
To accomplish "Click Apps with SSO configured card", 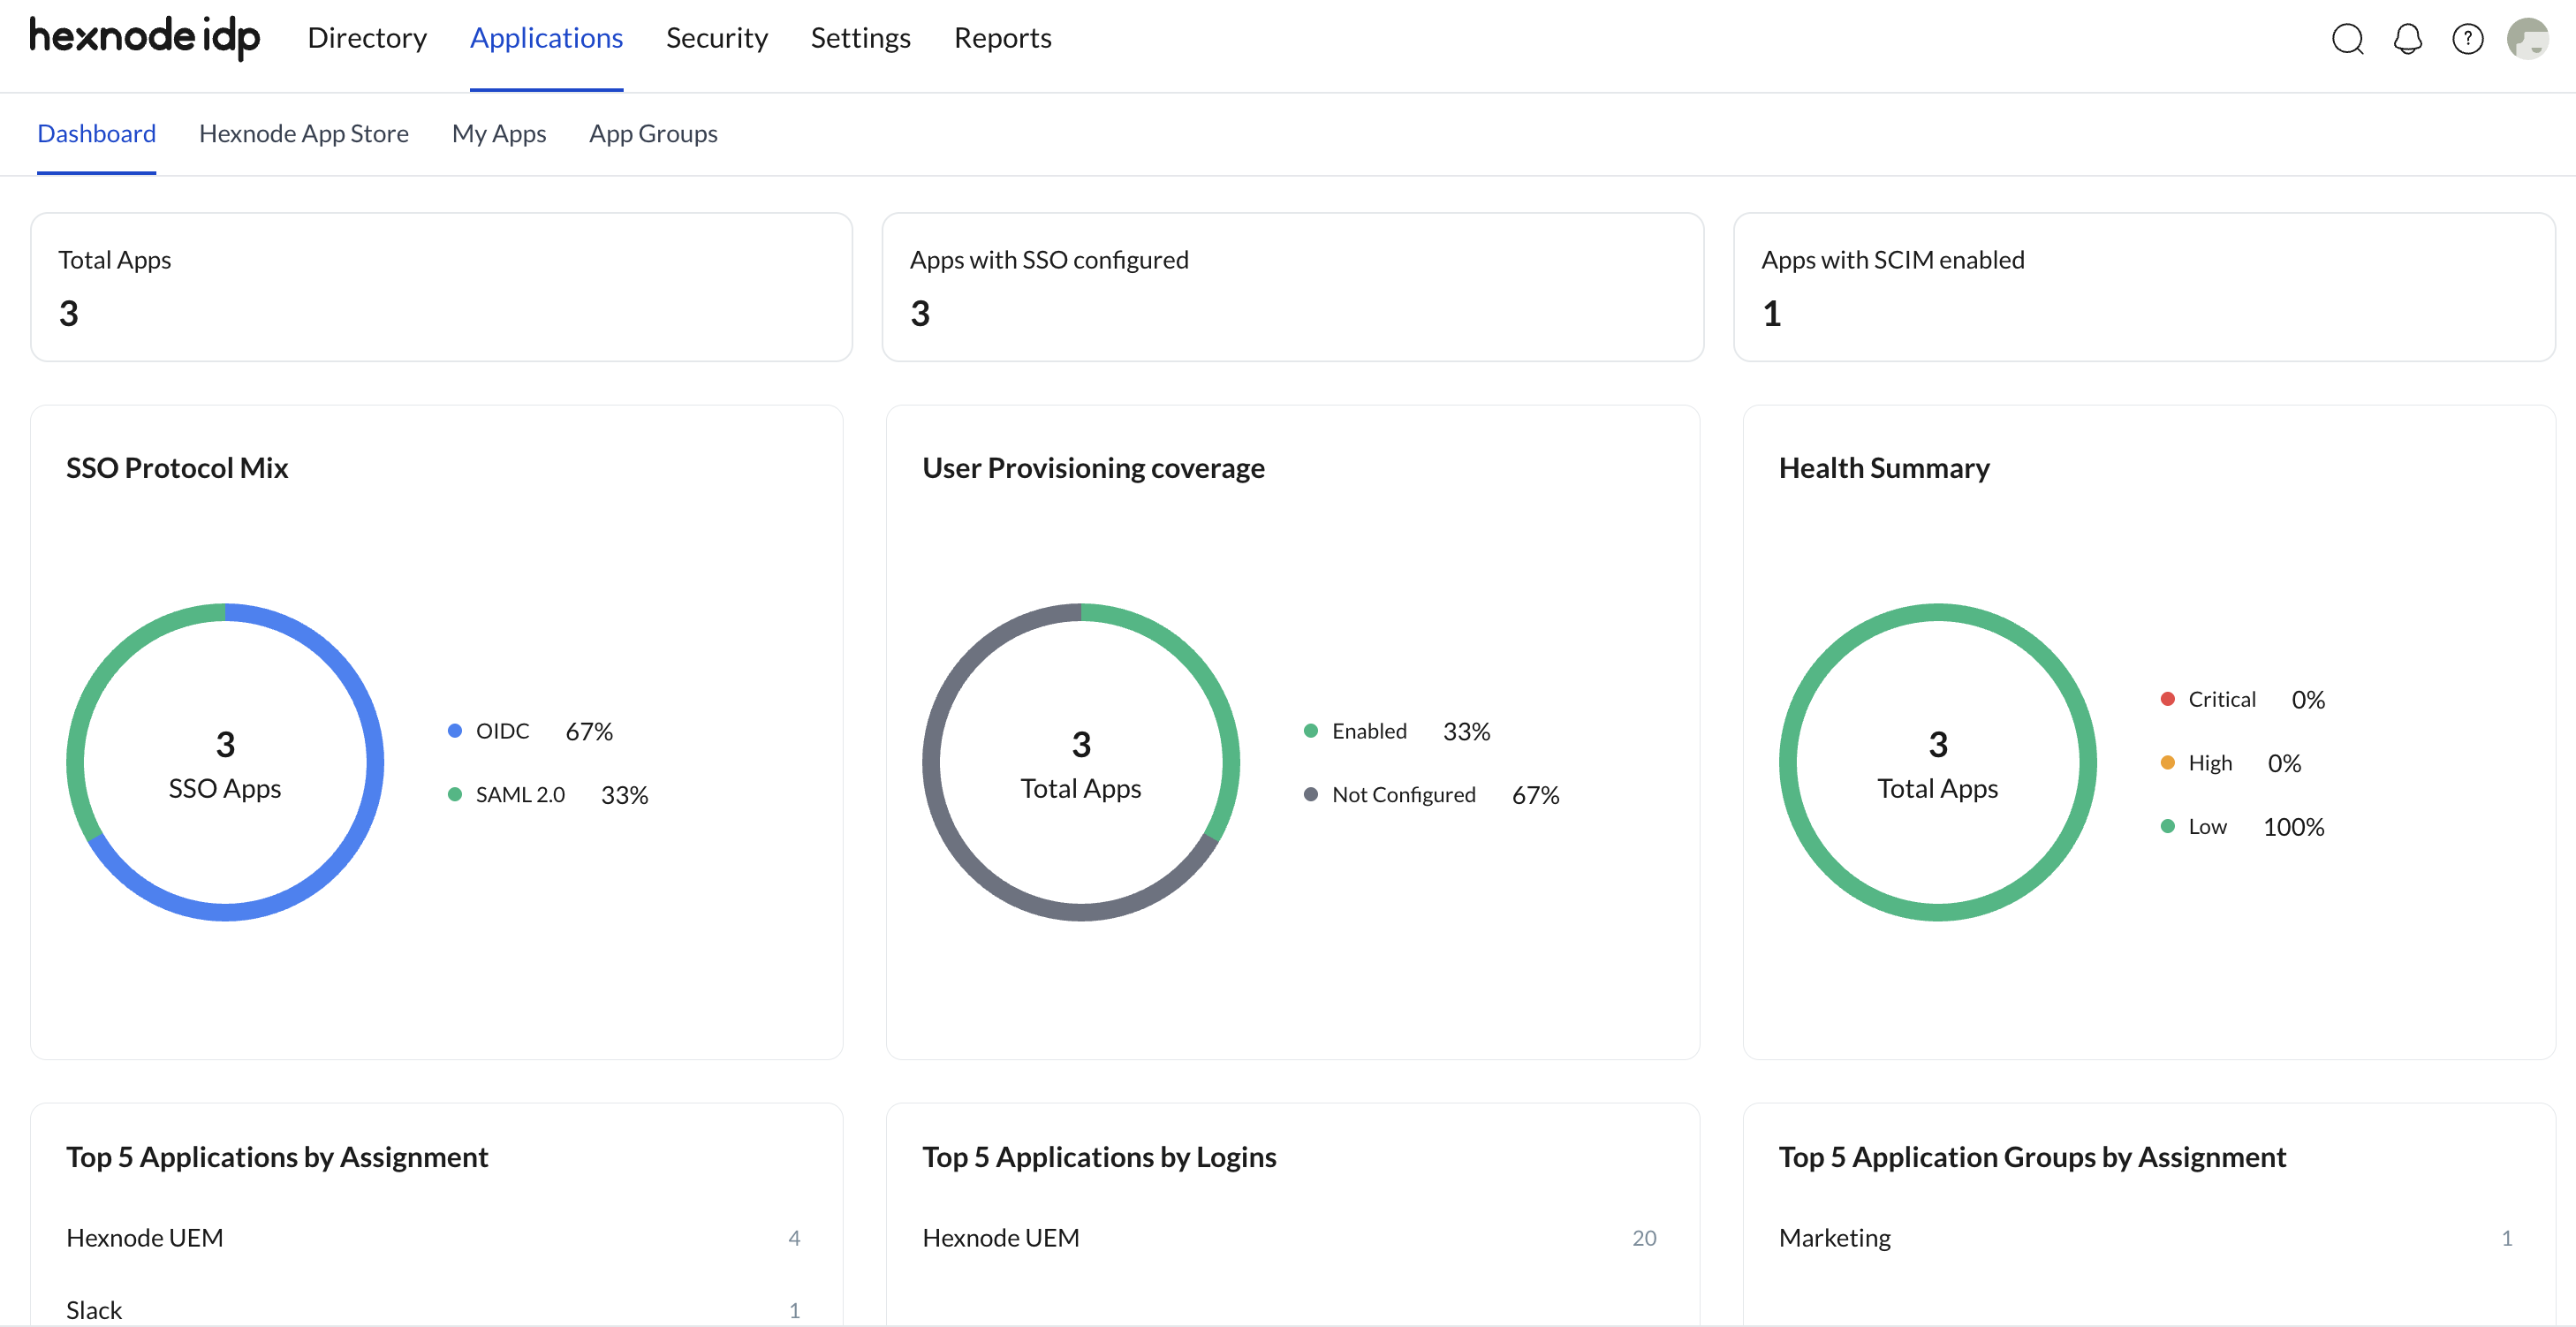I will coord(1292,287).
